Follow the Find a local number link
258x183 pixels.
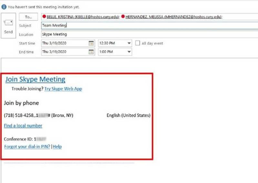(23, 126)
